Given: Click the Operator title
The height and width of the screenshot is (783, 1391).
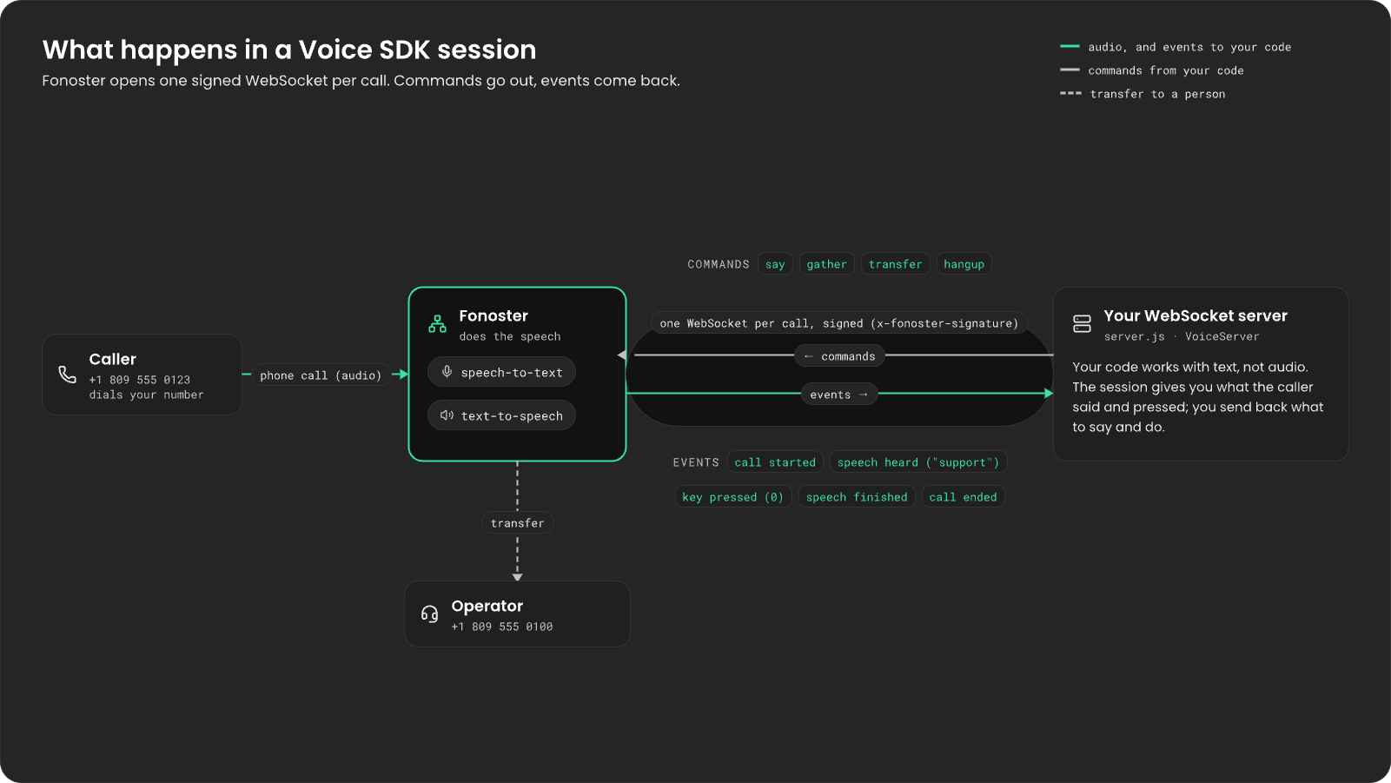Looking at the screenshot, I should (487, 606).
